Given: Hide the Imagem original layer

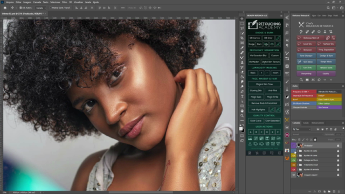Looking at the screenshot, I should click(293, 175).
